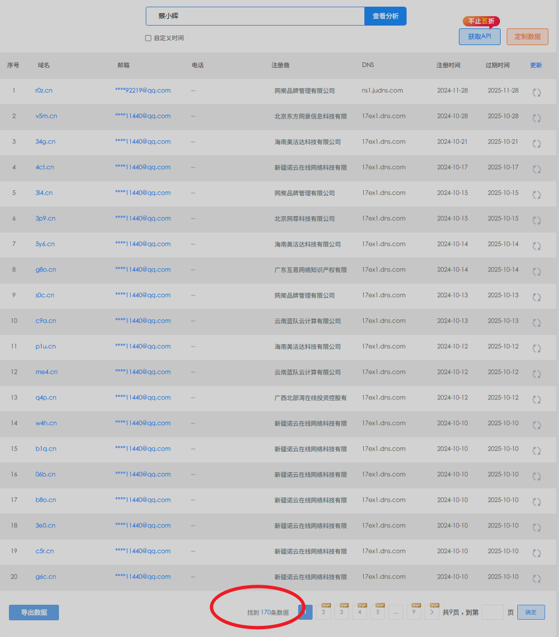The height and width of the screenshot is (637, 559).
Task: Click the ellipsis pagination button
Action: (x=395, y=613)
